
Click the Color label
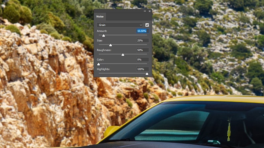pos(100,60)
